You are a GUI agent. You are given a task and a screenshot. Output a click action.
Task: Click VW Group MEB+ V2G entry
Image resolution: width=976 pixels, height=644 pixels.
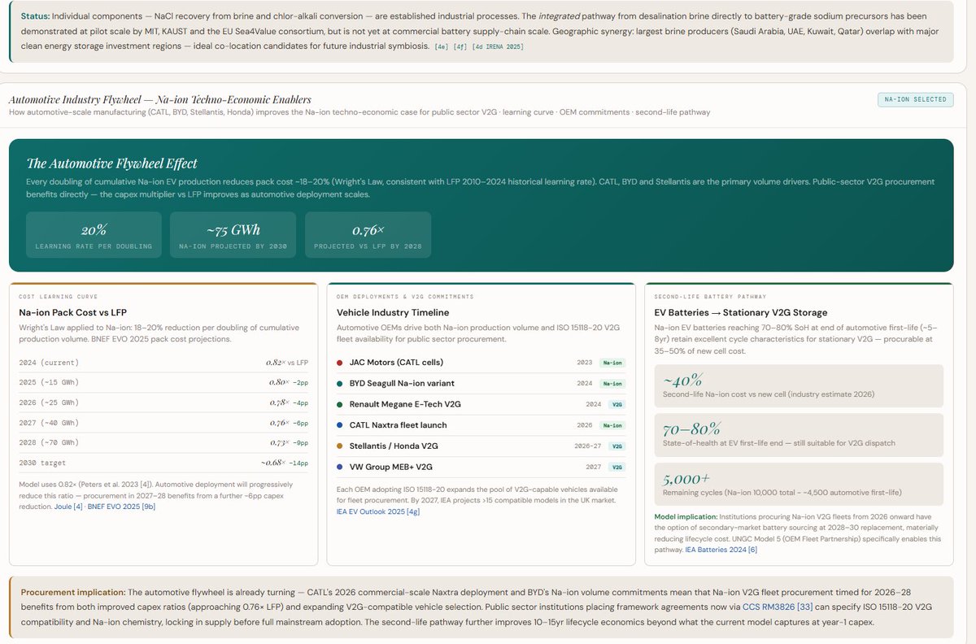click(390, 467)
